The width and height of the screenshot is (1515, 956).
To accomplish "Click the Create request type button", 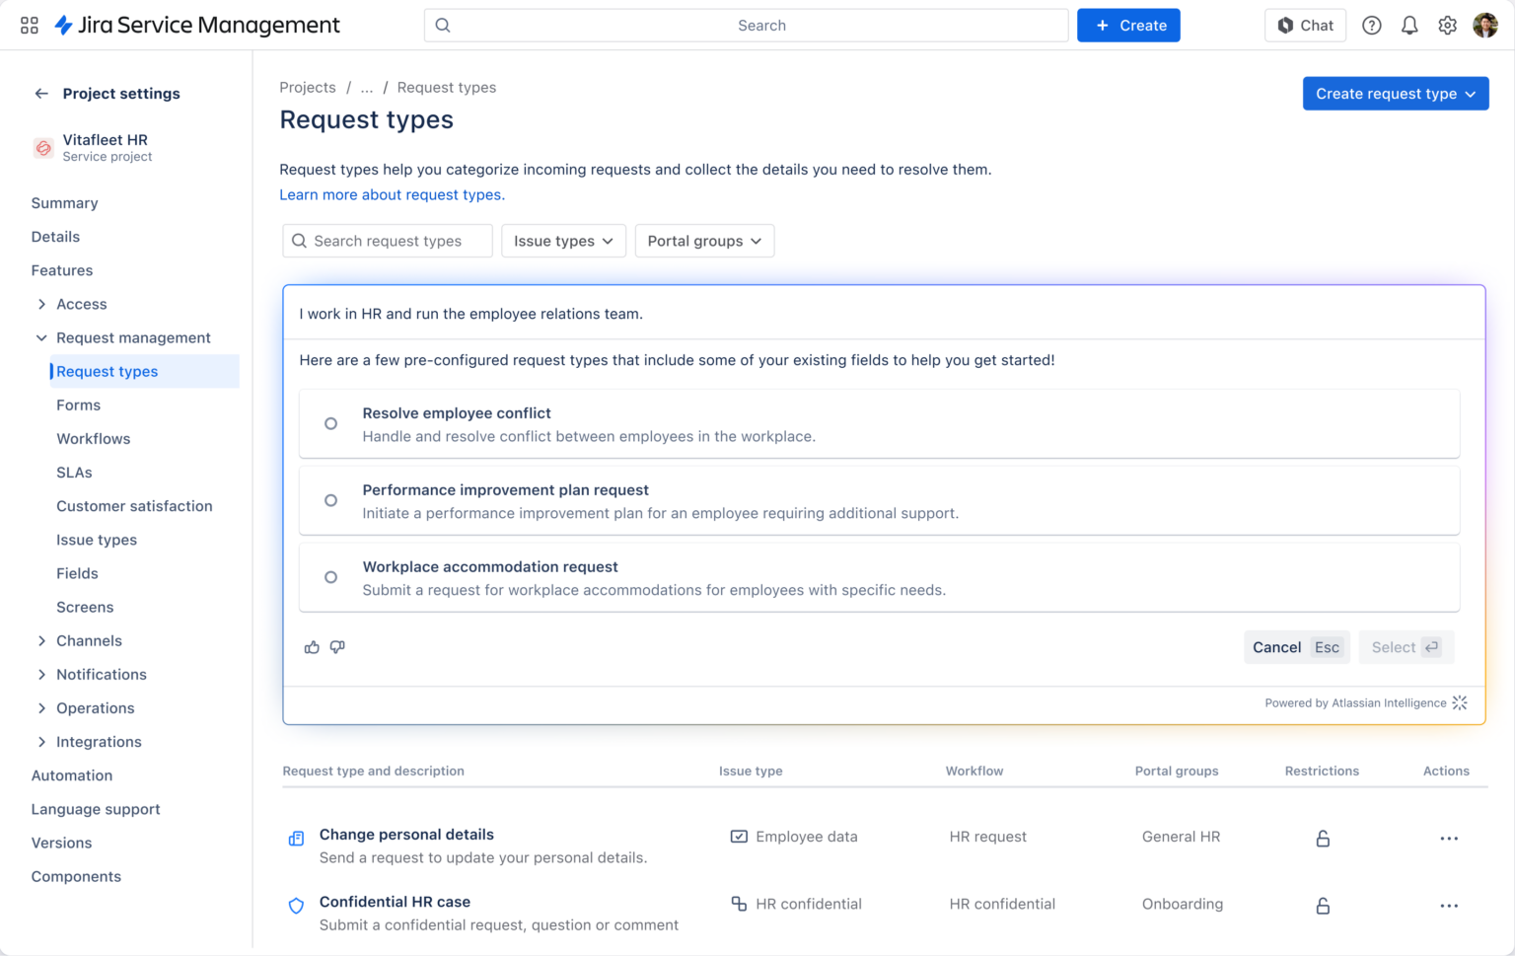I will click(x=1395, y=93).
